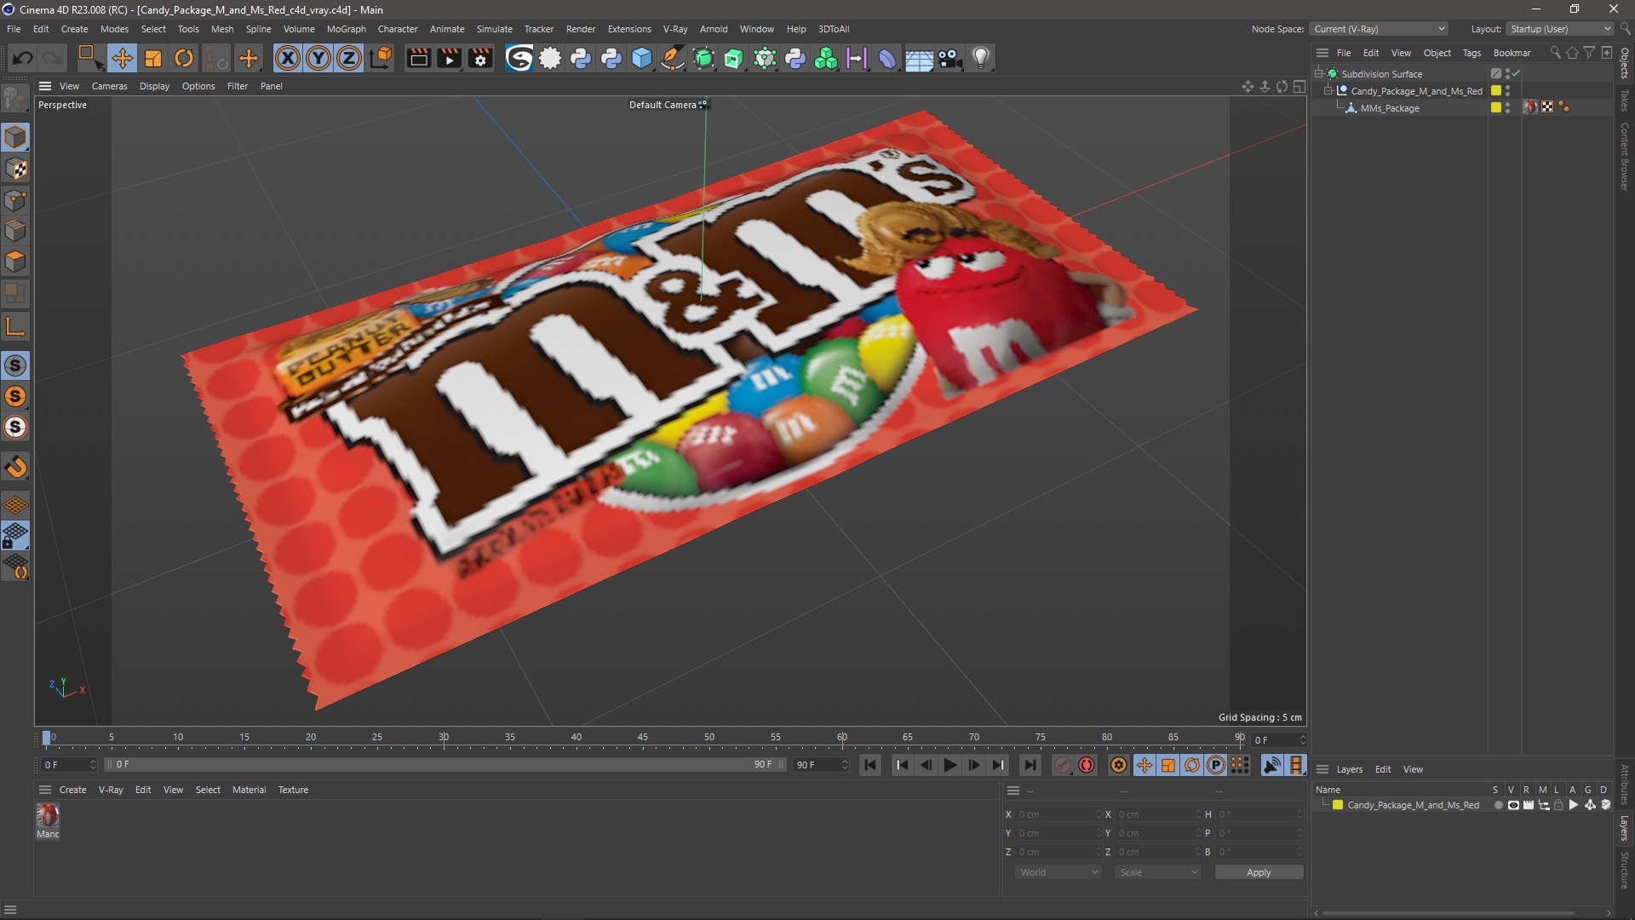Click the floor grid icon

[919, 58]
